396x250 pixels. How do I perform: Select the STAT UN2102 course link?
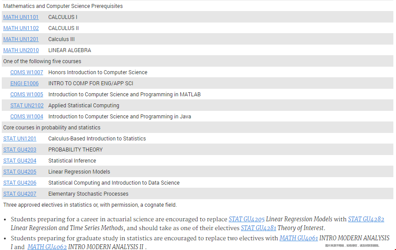[x=27, y=106]
